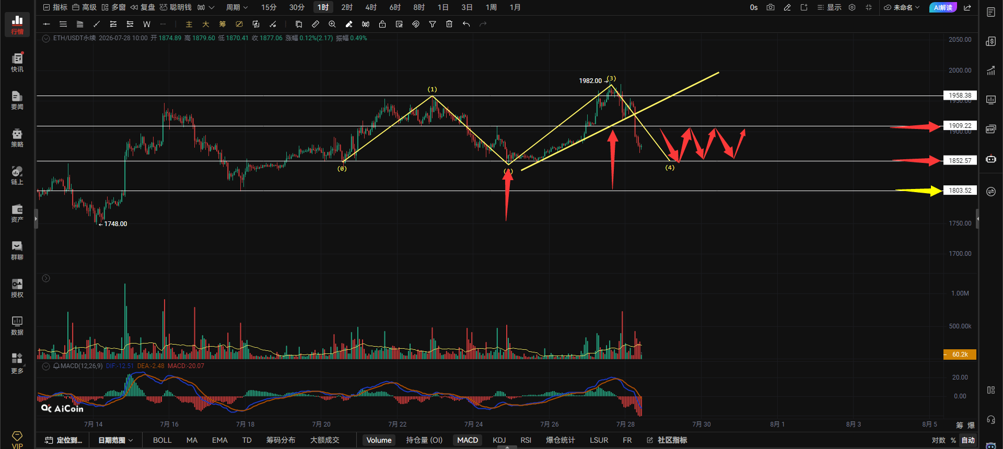Click the 1803.52 price line label

pyautogui.click(x=960, y=191)
